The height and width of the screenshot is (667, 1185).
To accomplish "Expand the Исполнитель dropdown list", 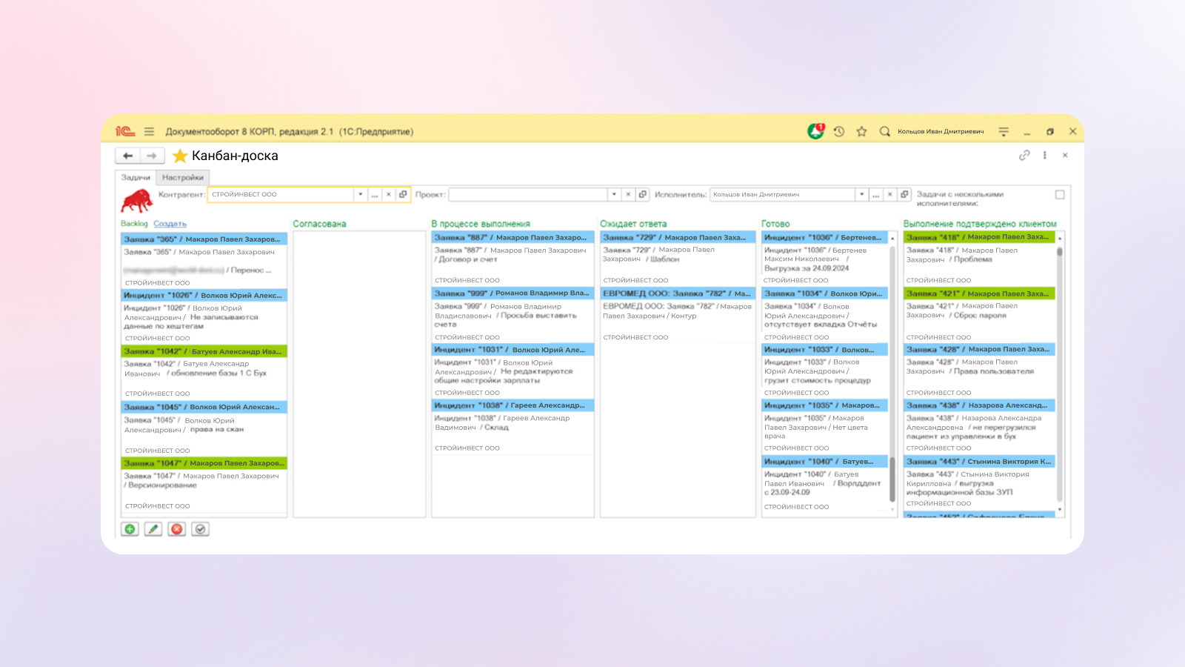I will (861, 194).
